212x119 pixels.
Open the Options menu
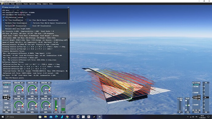pos(32,4)
